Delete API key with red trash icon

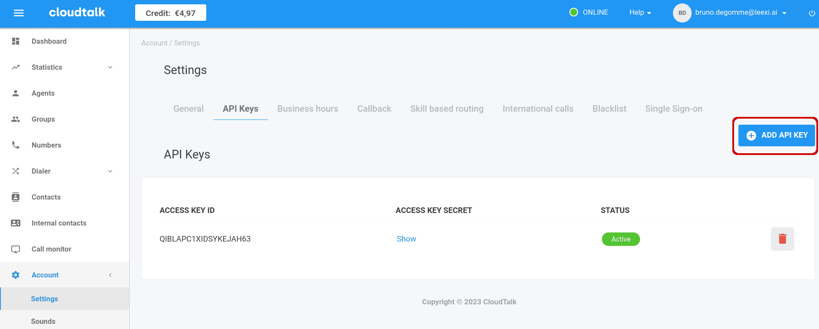pos(783,239)
